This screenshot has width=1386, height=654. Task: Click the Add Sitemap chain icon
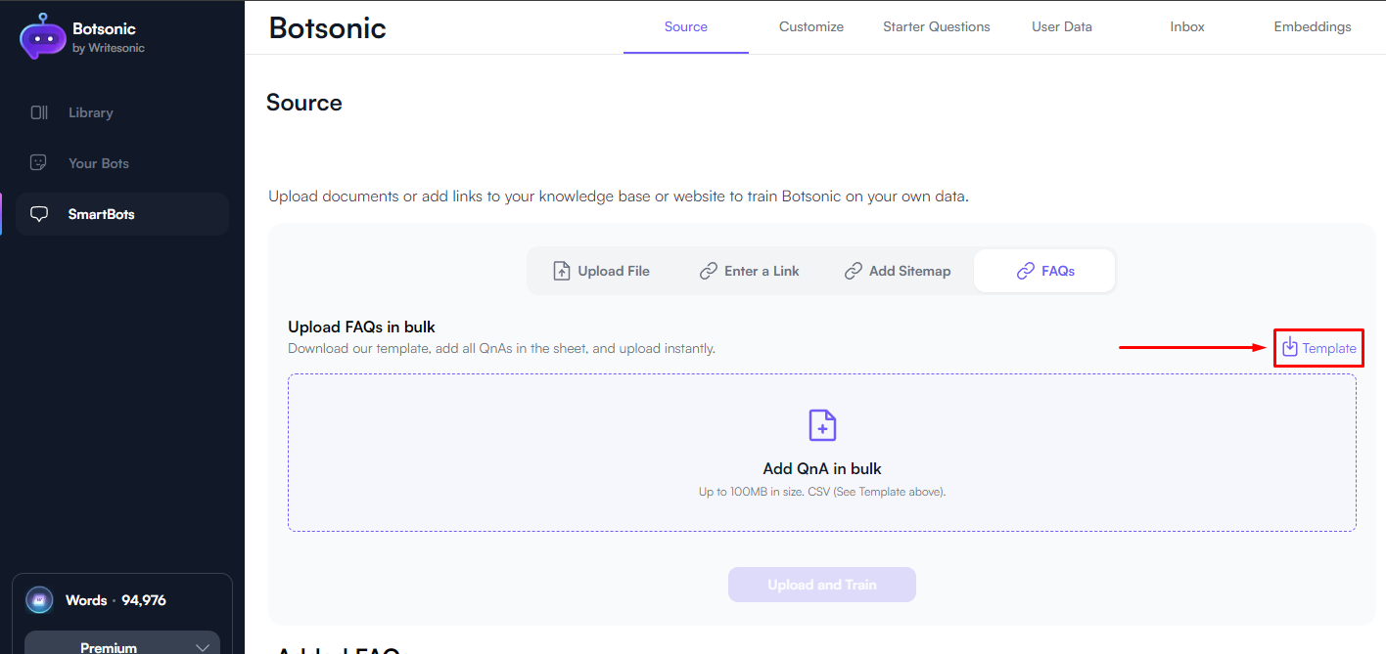854,271
